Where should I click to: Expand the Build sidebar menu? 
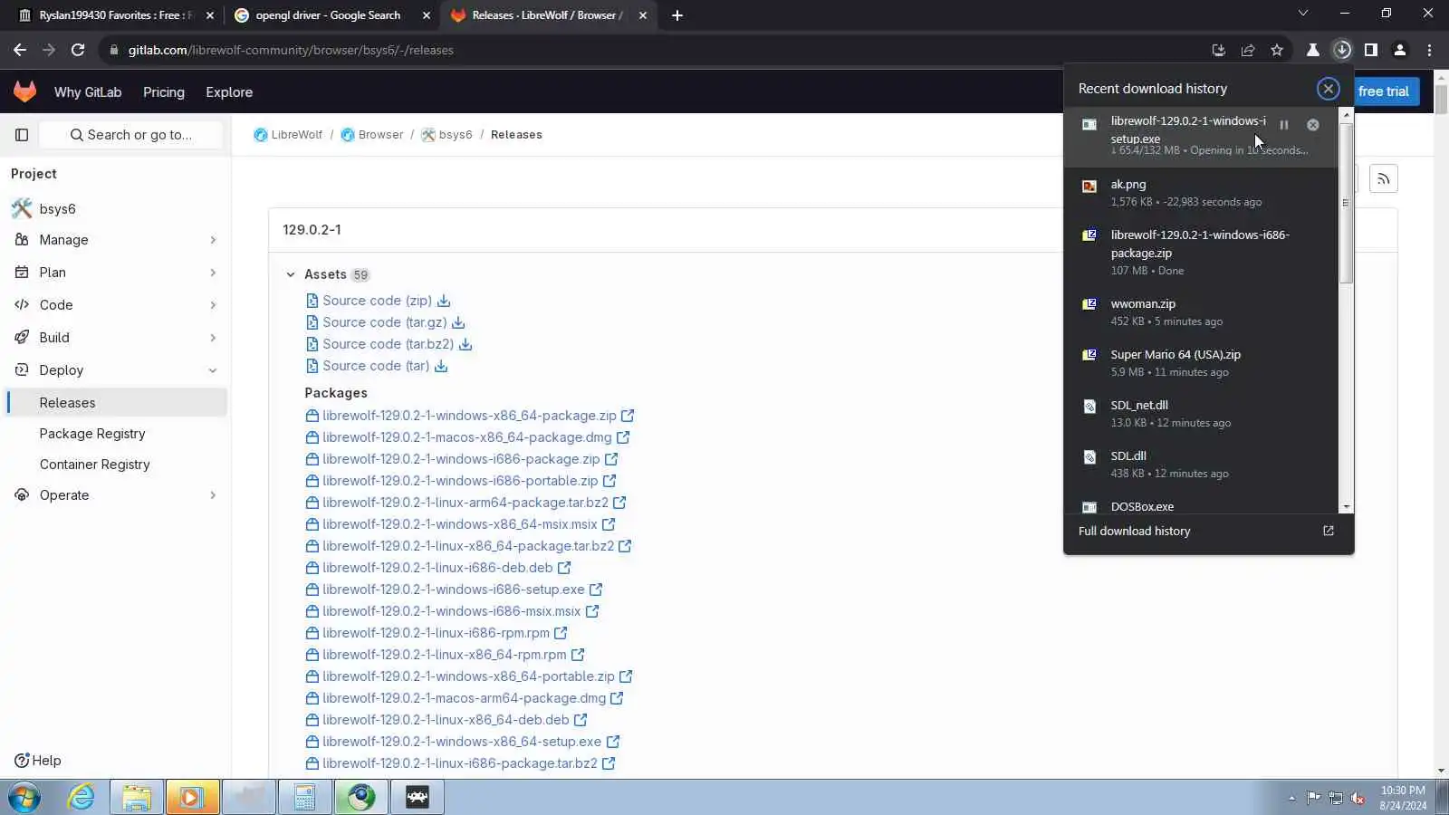116,338
